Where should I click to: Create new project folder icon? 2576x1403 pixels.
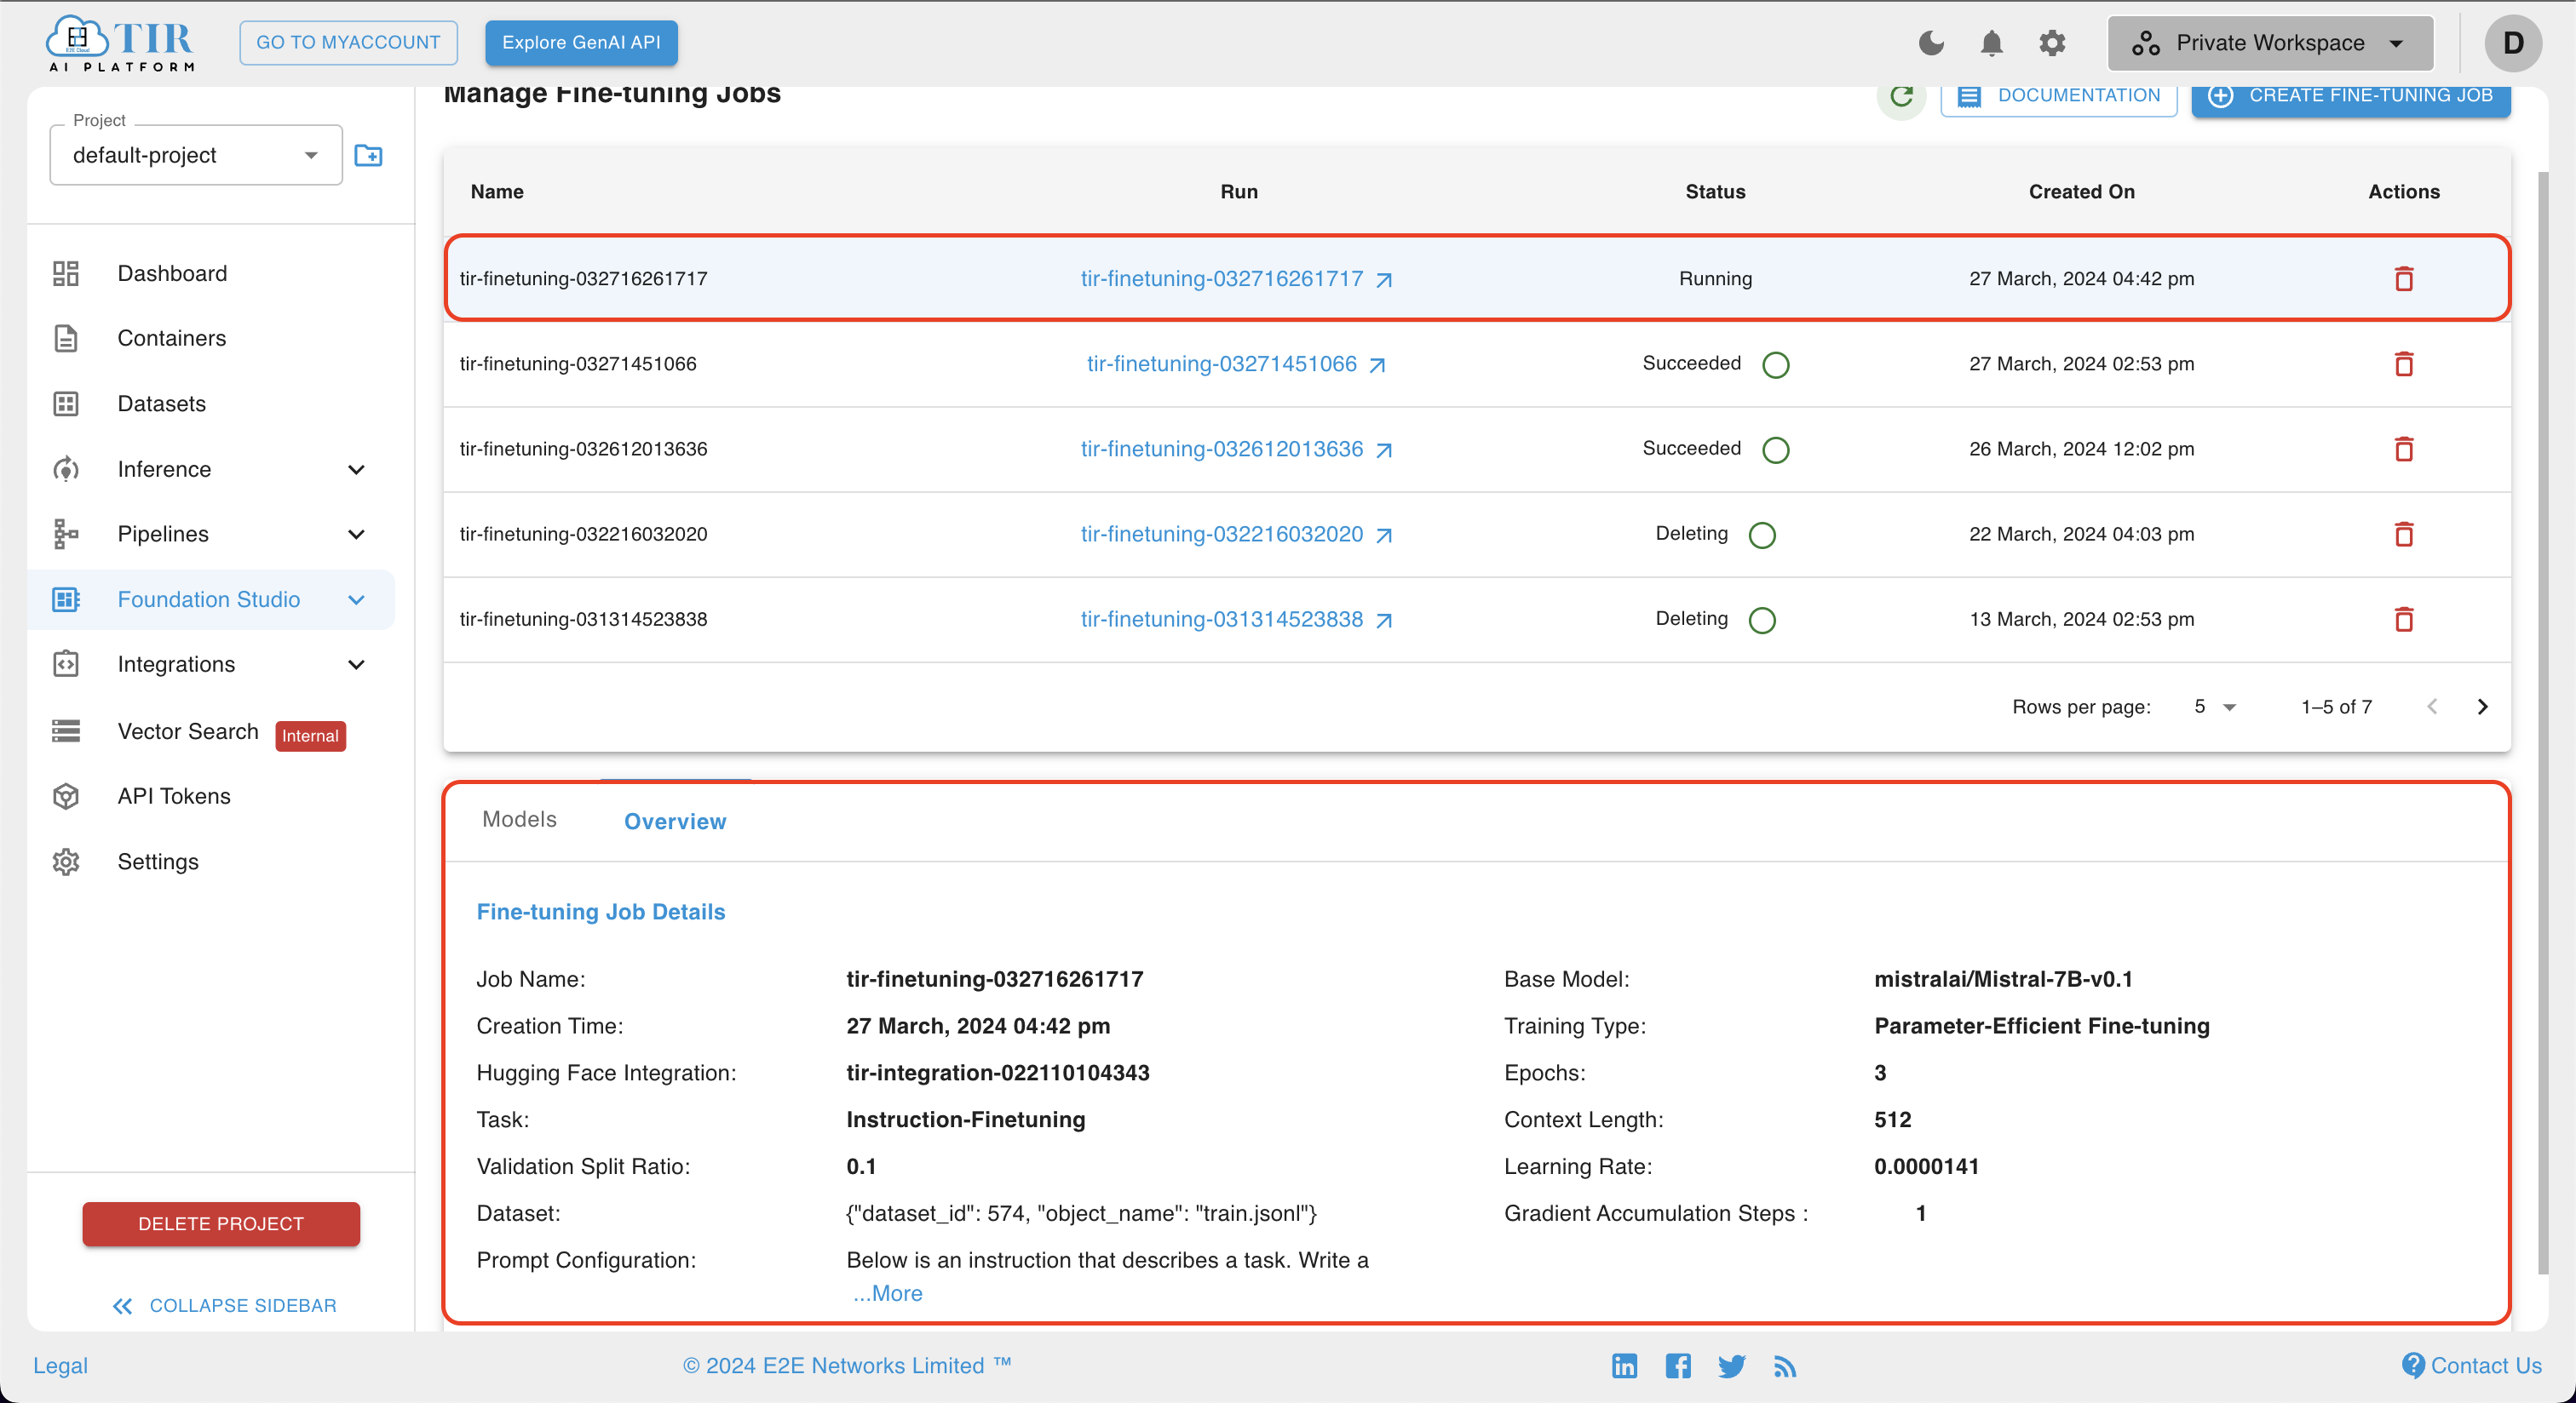pos(368,155)
